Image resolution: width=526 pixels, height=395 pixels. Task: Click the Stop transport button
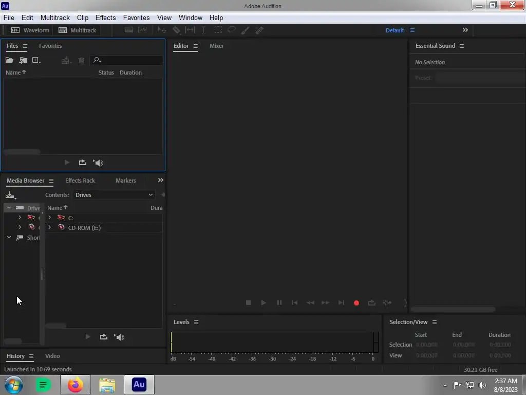(x=248, y=302)
